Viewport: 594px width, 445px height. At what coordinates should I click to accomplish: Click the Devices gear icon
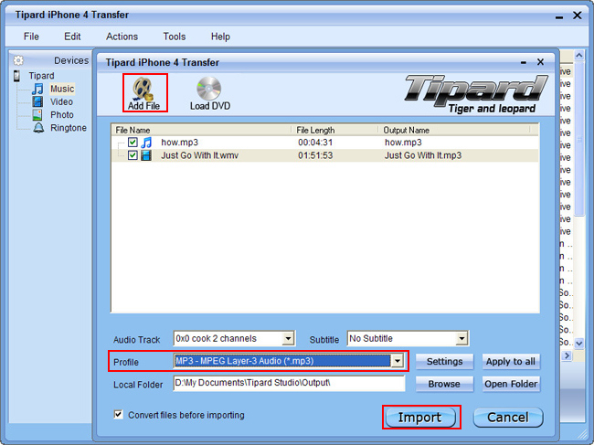coord(18,60)
